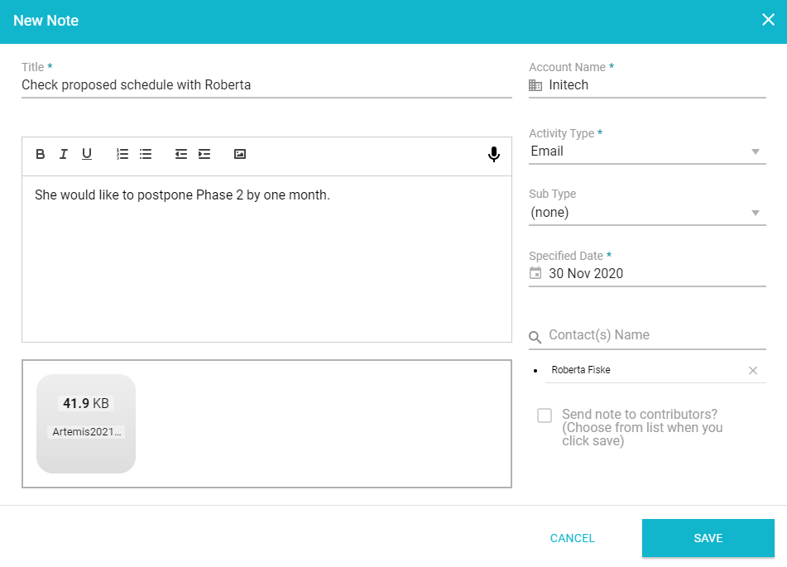This screenshot has height=567, width=787.
Task: Click into the Contact(s) Name search field
Action: click(645, 335)
